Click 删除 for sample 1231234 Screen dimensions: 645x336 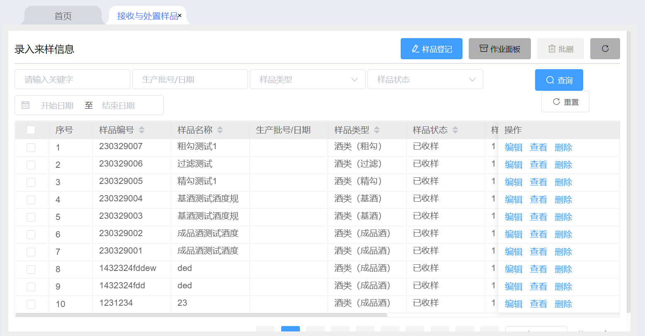point(563,304)
